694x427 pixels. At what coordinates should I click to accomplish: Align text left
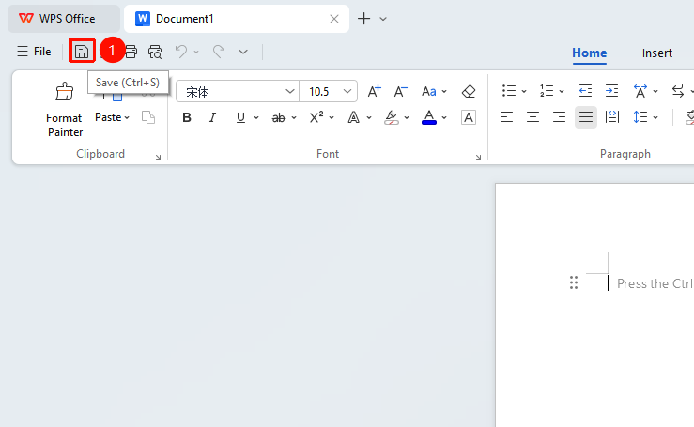(506, 117)
